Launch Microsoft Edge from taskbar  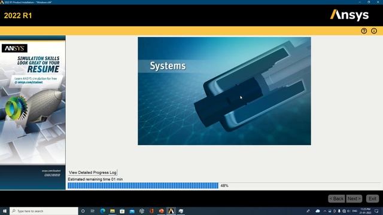click(x=102, y=211)
